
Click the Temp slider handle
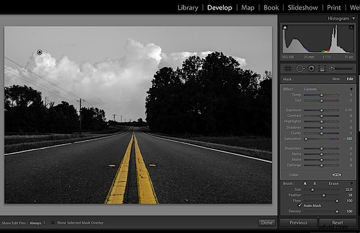tap(322, 95)
